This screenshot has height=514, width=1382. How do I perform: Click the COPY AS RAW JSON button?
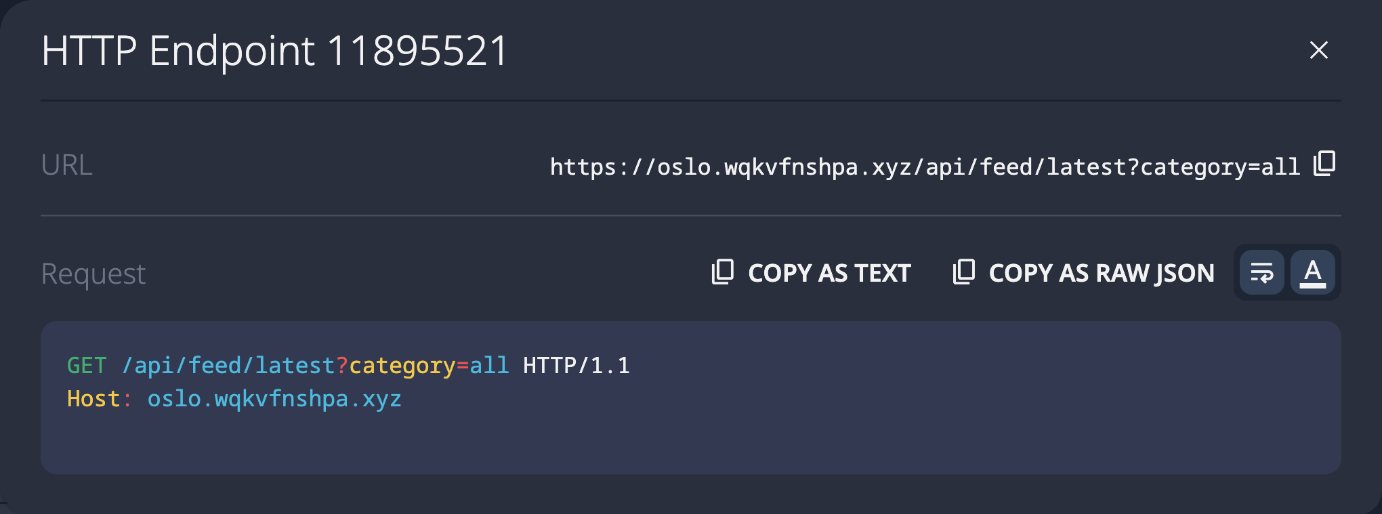(x=1101, y=273)
